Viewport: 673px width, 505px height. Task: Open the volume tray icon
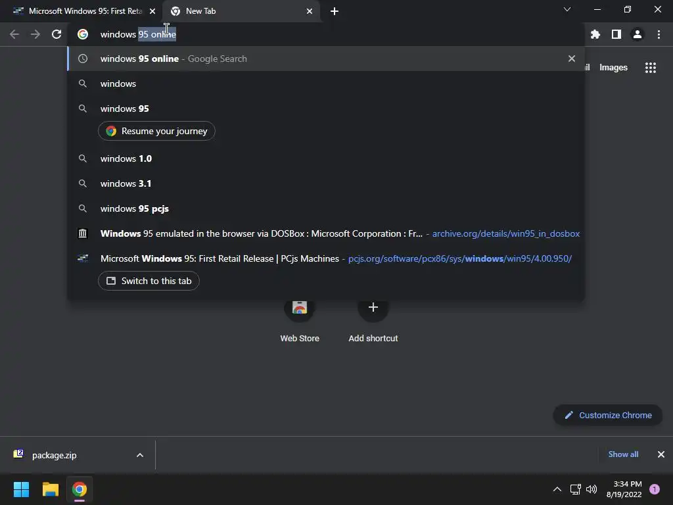click(592, 489)
